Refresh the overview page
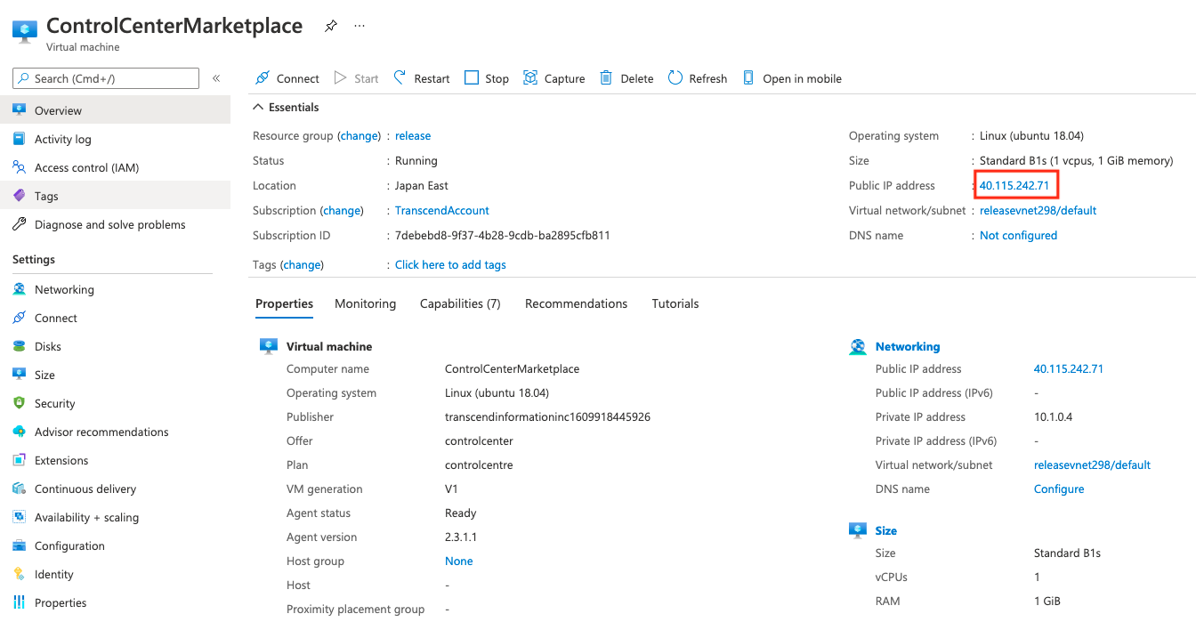1196x622 pixels. tap(698, 78)
